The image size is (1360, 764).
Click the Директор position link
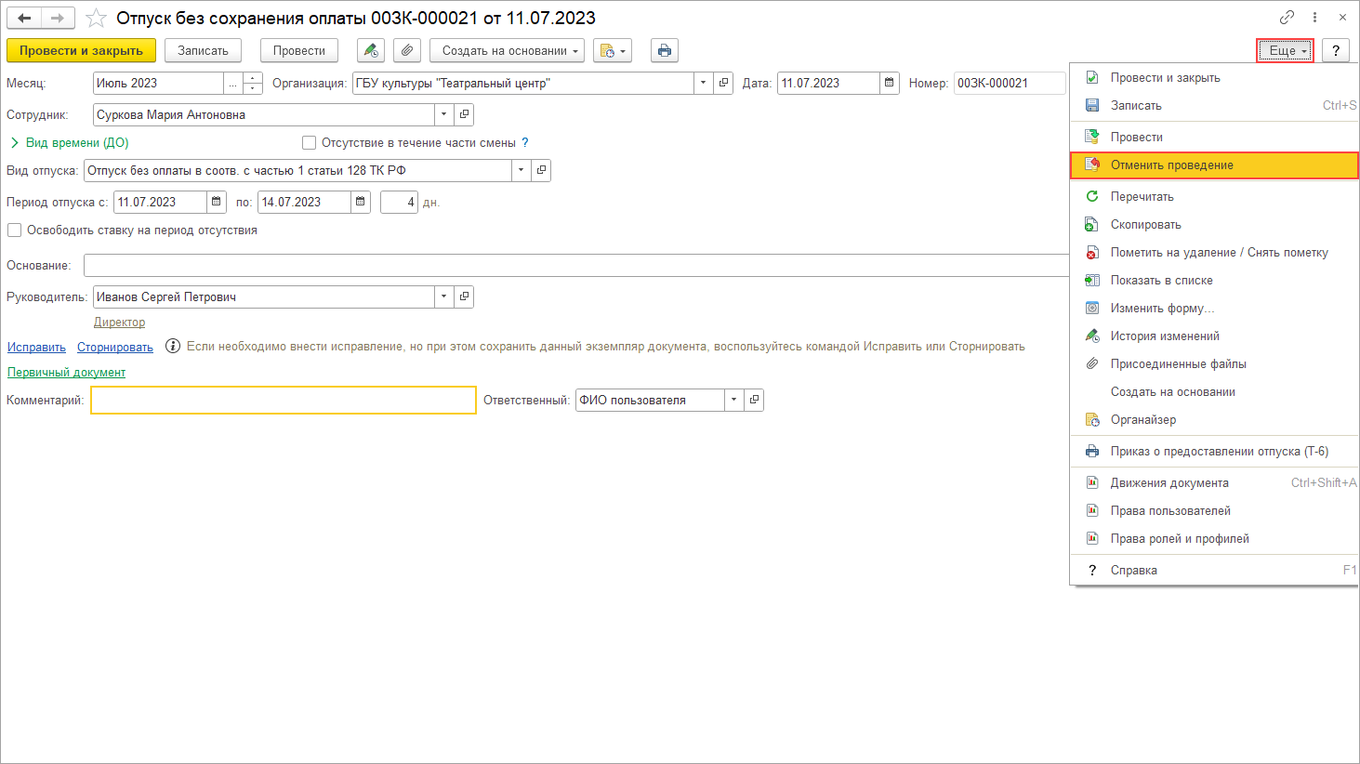119,322
